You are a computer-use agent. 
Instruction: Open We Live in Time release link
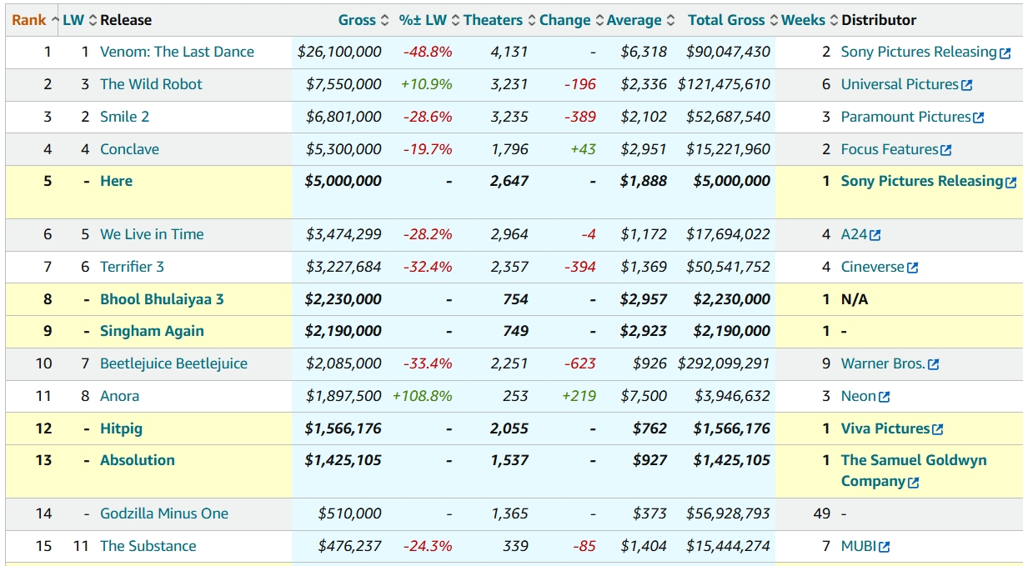coord(152,234)
